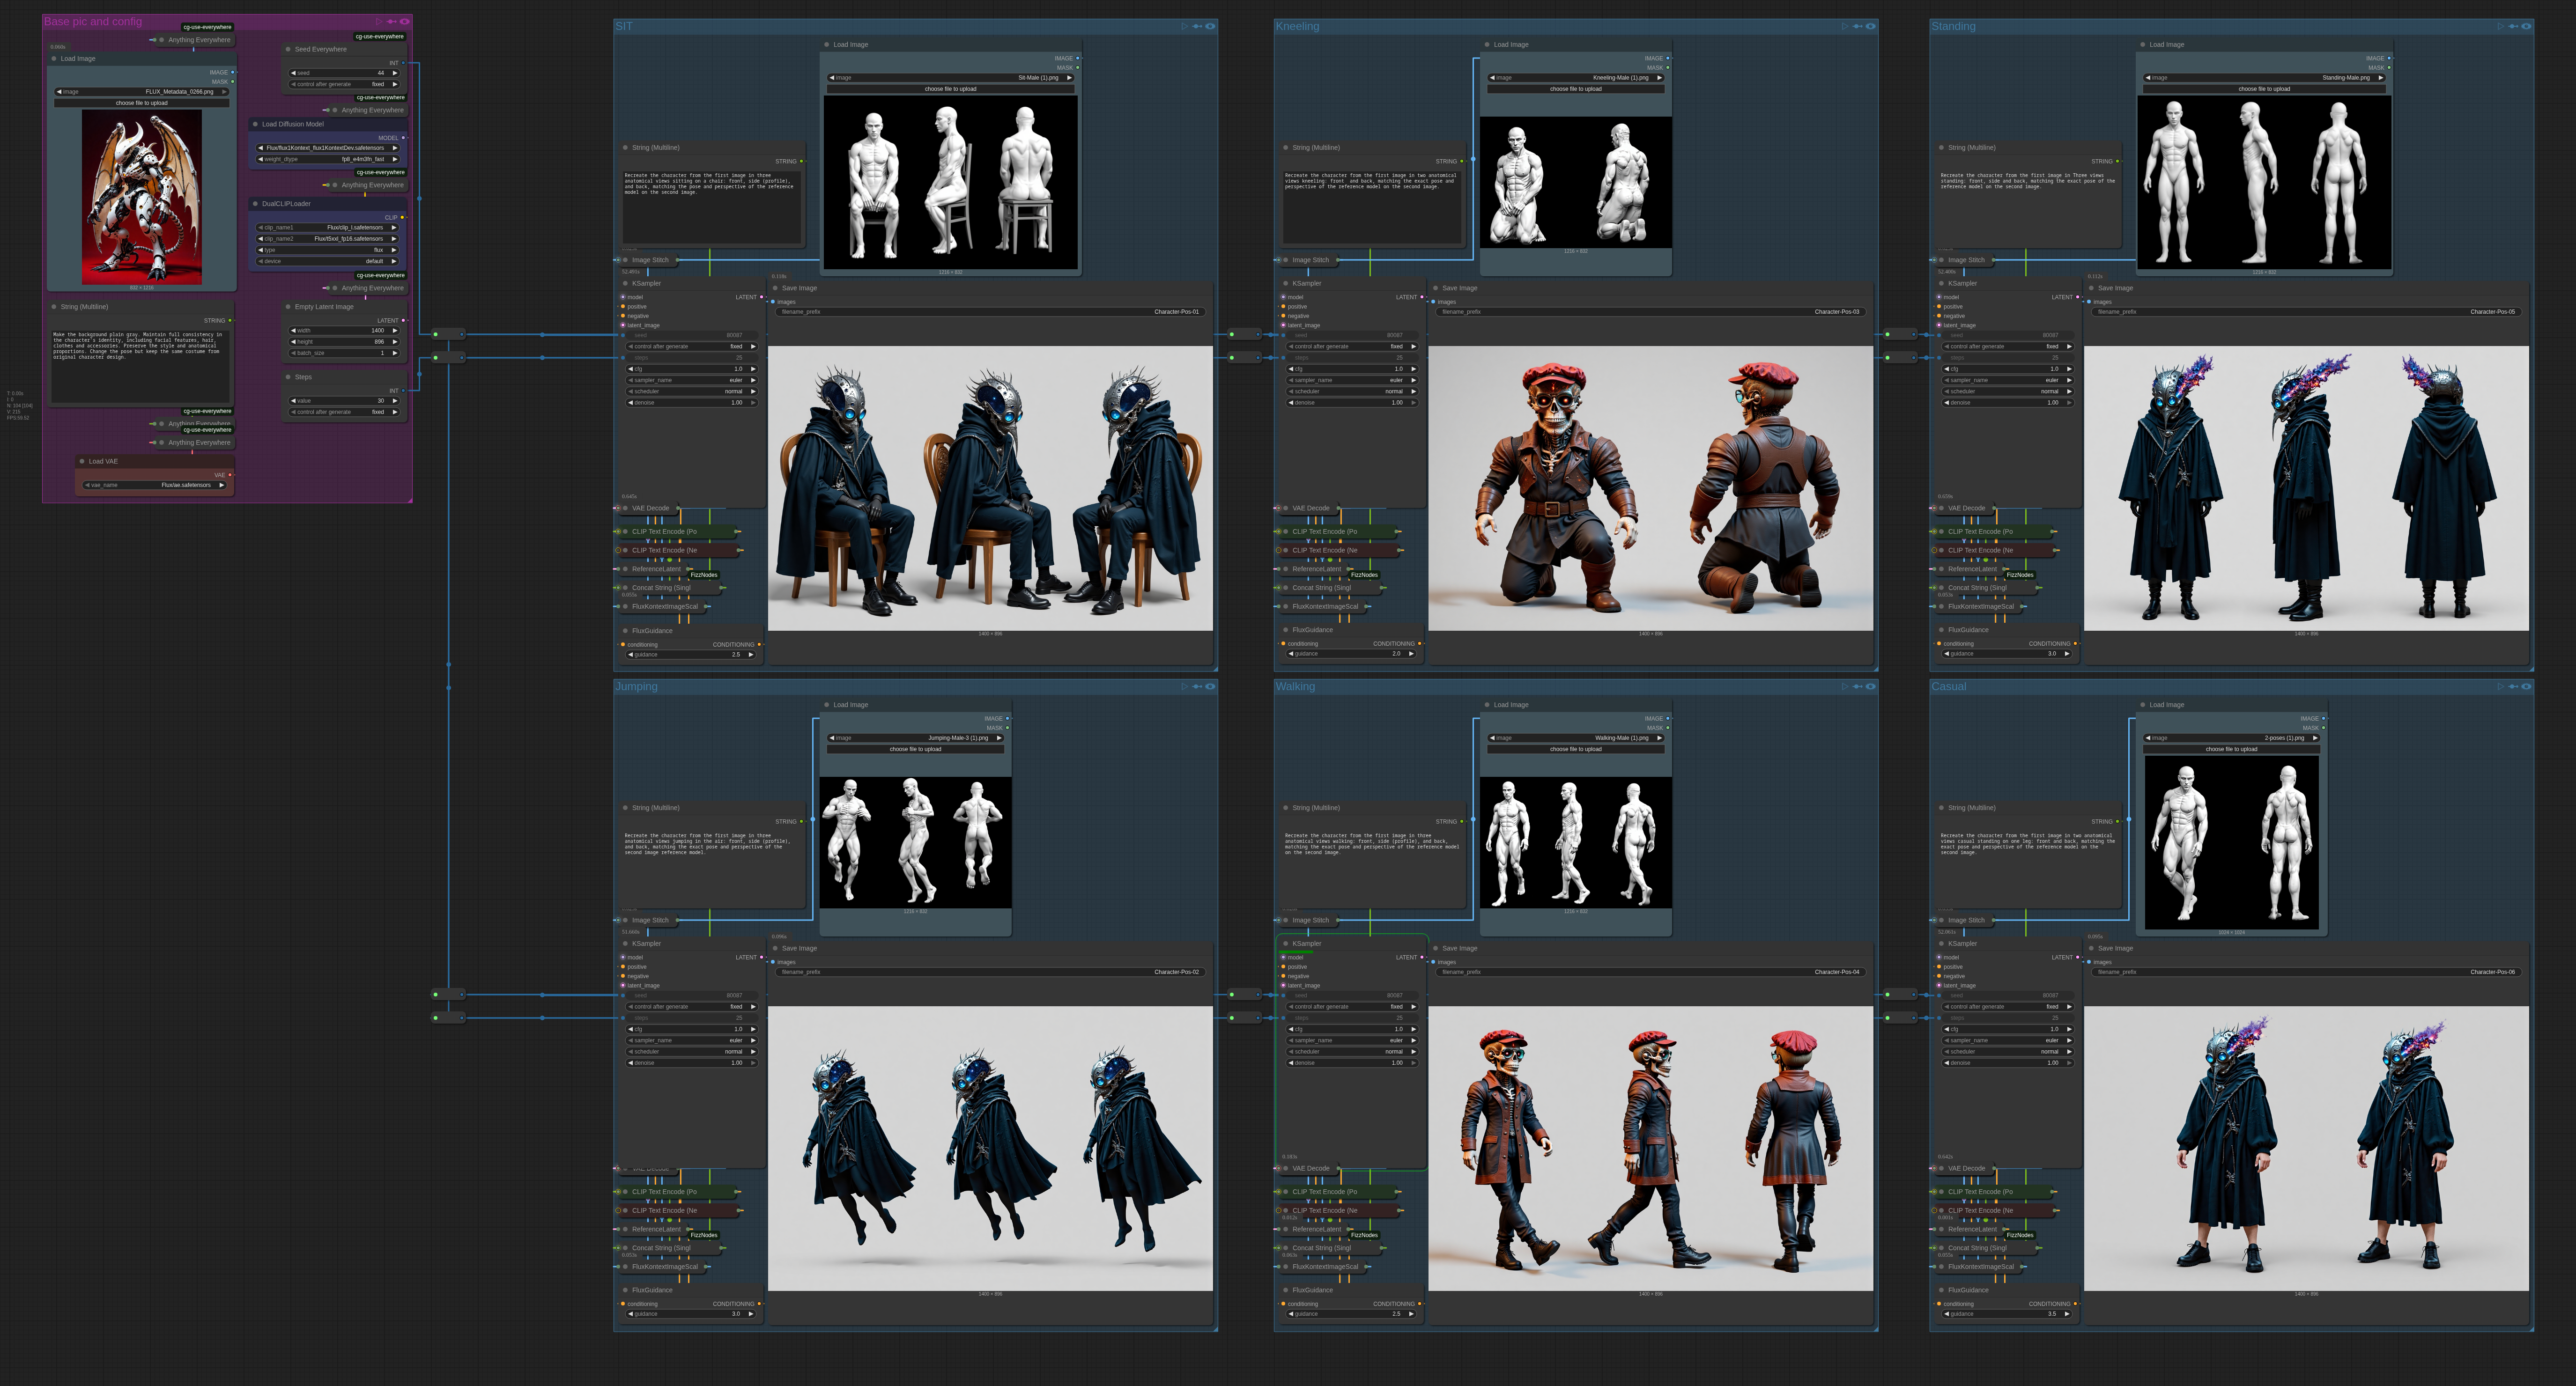The image size is (2576, 1386).
Task: Click choose file to upload in the Base pic Load Image node
Action: point(142,103)
